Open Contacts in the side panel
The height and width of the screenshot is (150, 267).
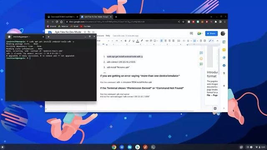pyautogui.click(x=224, y=65)
